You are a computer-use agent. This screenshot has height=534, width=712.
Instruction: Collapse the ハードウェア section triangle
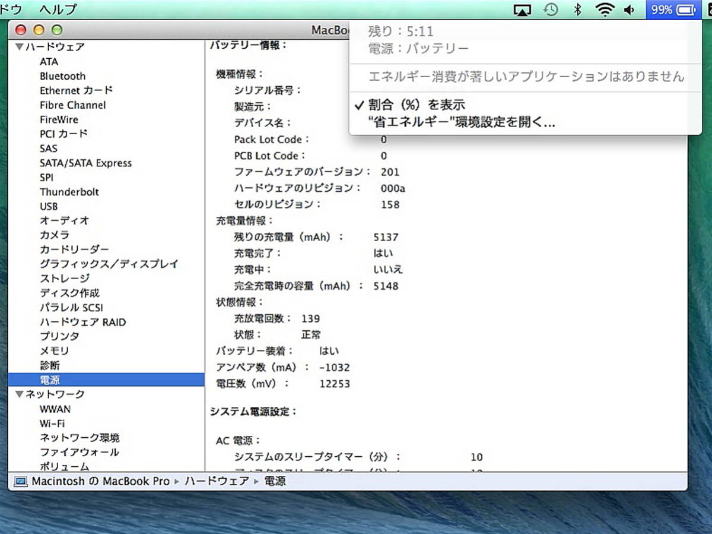pyautogui.click(x=20, y=47)
